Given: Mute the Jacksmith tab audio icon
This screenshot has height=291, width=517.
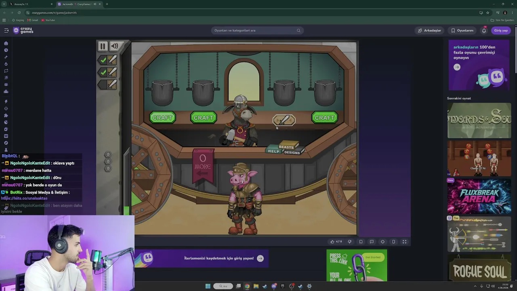Looking at the screenshot, I should pos(95,4).
